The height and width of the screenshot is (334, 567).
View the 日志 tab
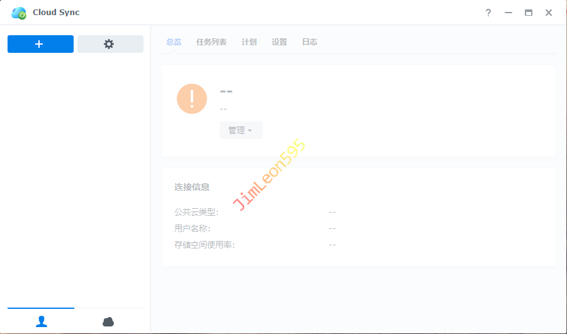(x=310, y=42)
